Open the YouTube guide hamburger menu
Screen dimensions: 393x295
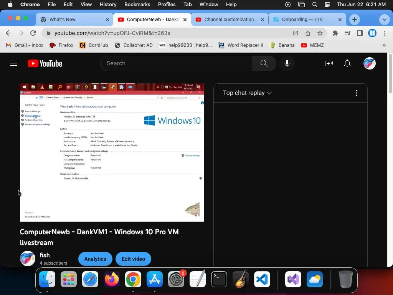click(14, 63)
